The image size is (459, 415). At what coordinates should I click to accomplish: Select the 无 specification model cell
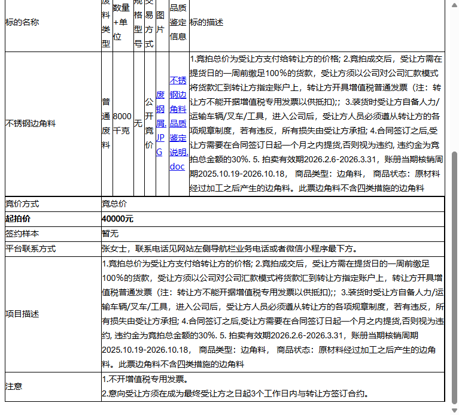[139, 124]
